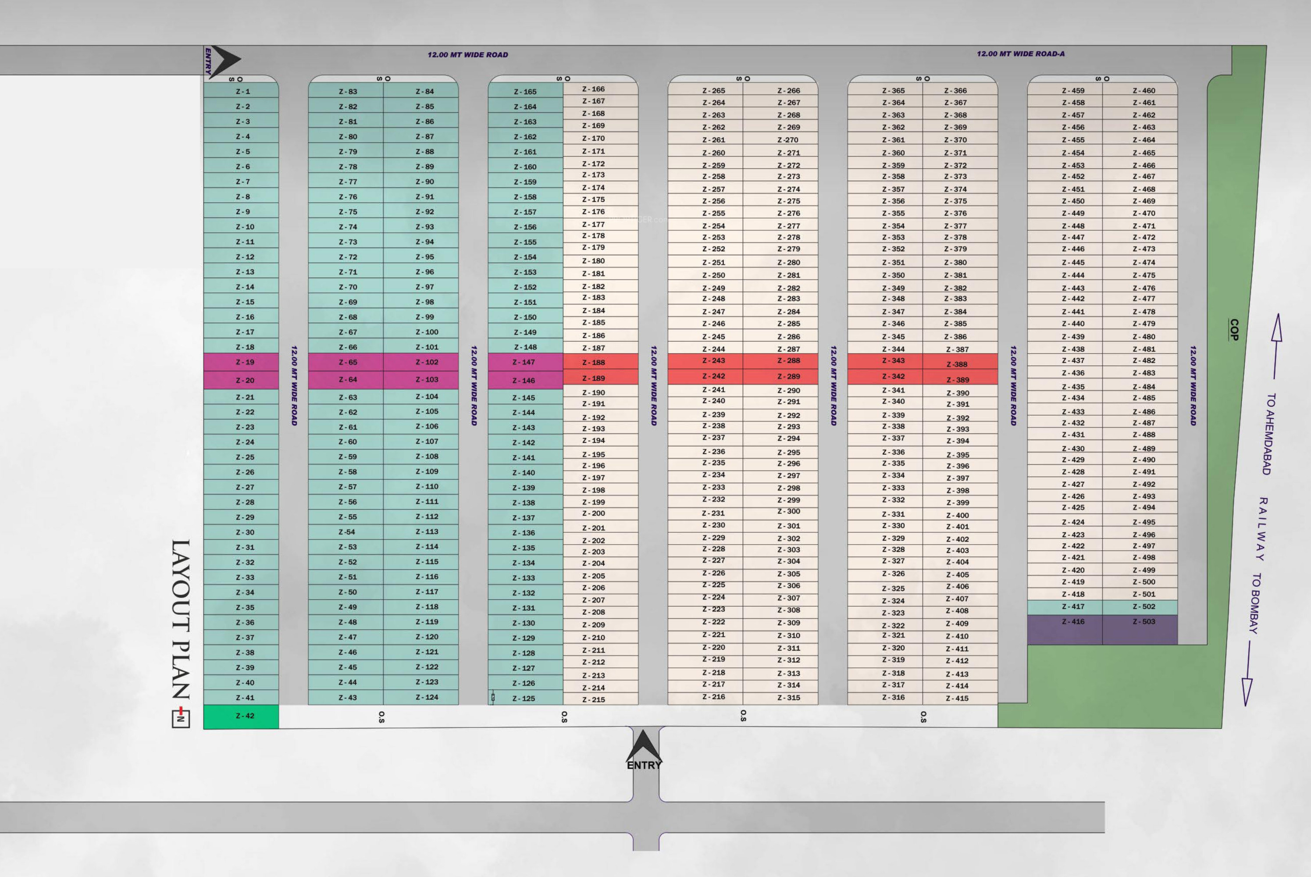Select magenta plot Z-19

coord(241,362)
